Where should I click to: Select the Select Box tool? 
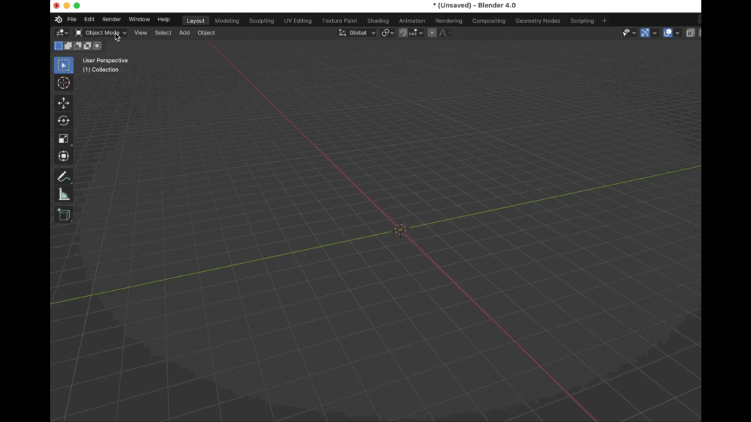click(x=64, y=65)
